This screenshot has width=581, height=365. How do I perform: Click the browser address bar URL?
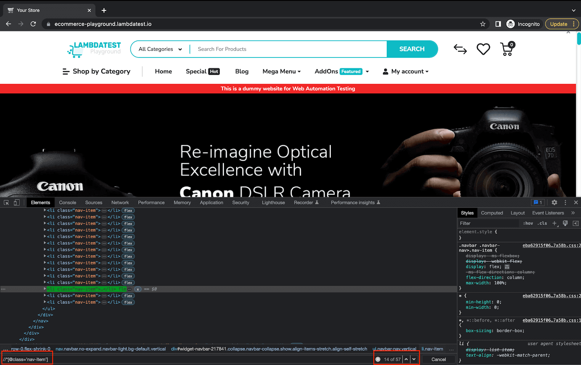coord(103,24)
